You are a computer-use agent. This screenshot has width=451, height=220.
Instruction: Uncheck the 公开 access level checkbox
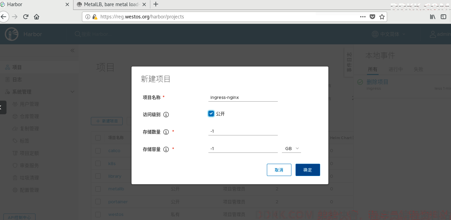tap(211, 114)
